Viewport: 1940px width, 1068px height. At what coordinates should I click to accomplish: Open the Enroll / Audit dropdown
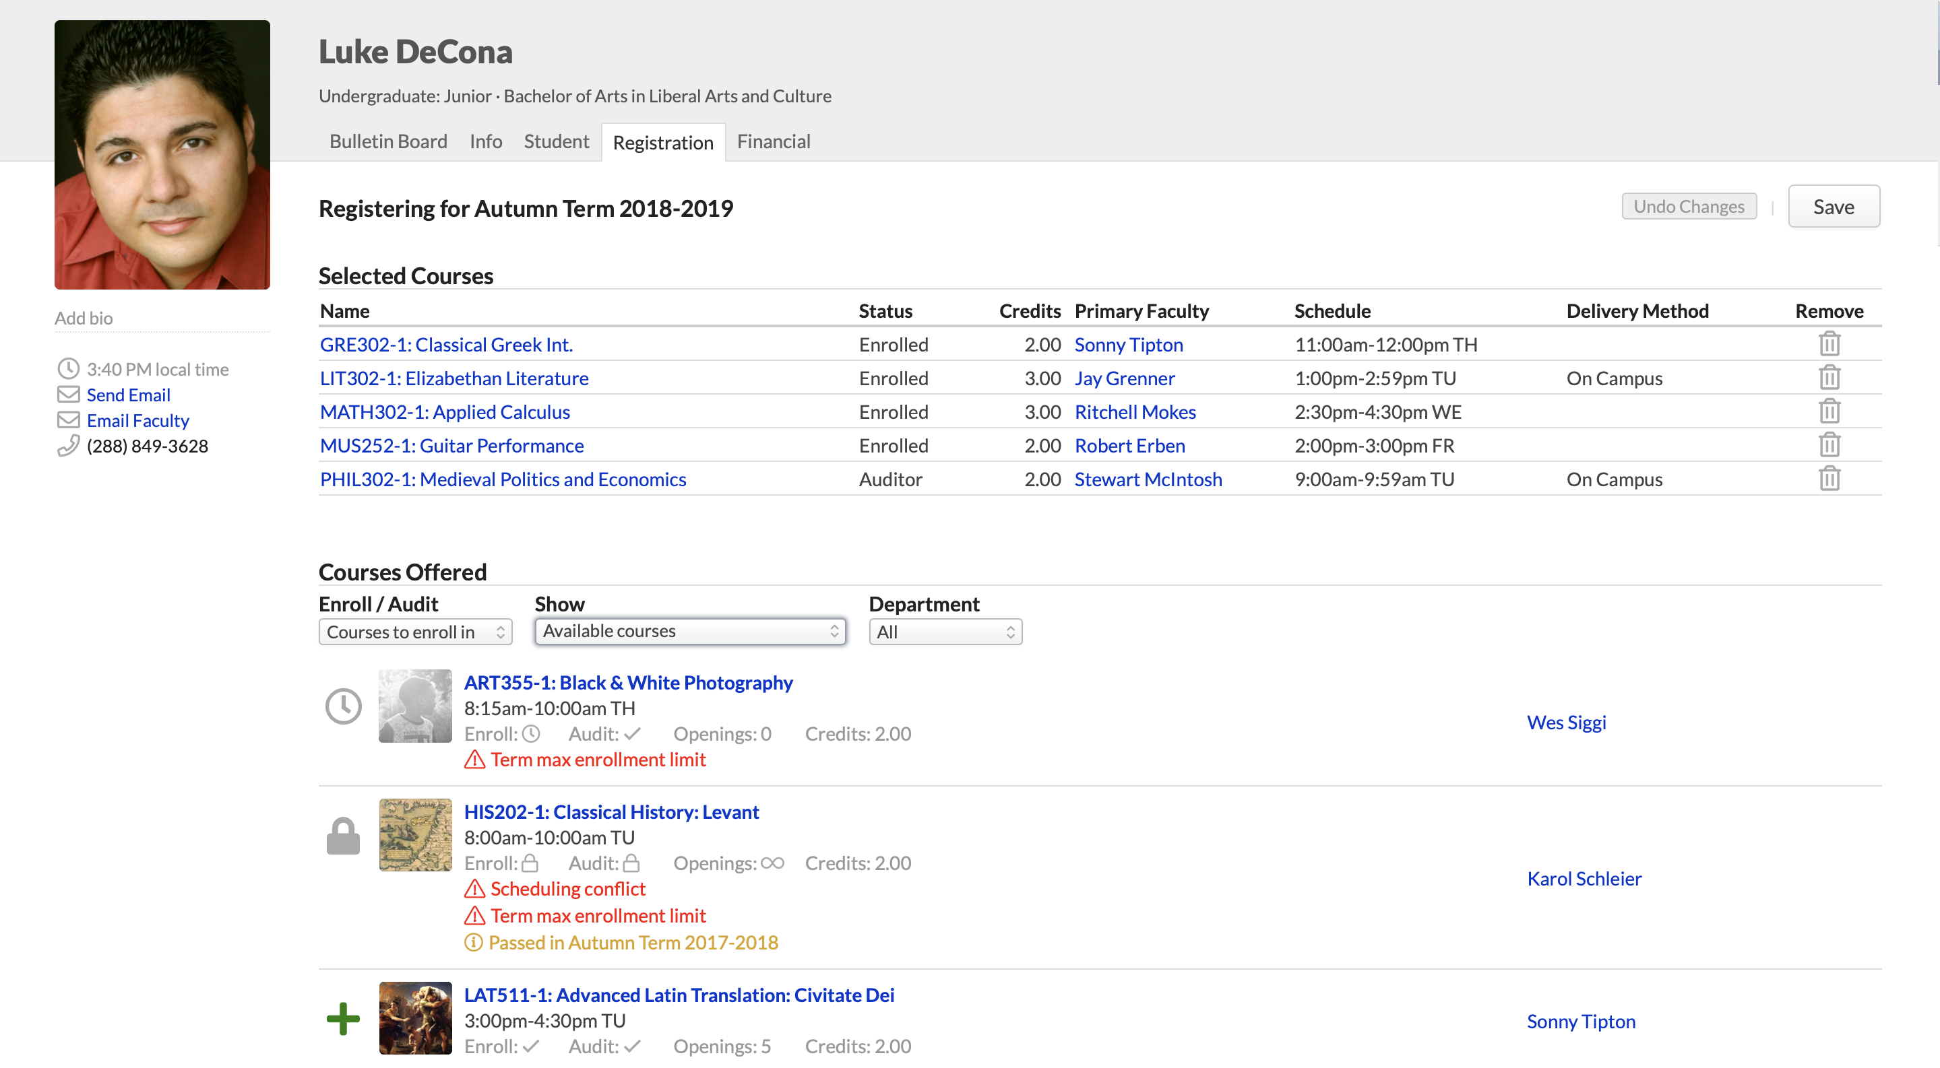click(x=415, y=632)
